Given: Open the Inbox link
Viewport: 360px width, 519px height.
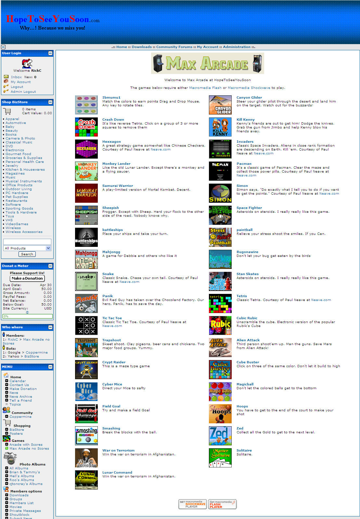Looking at the screenshot, I should click(x=16, y=77).
